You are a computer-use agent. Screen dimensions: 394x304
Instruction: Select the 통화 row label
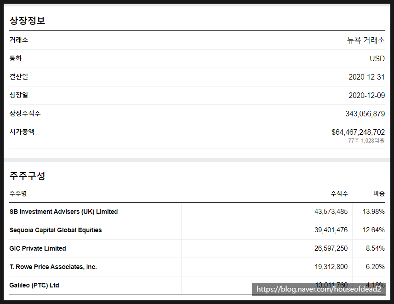16,58
